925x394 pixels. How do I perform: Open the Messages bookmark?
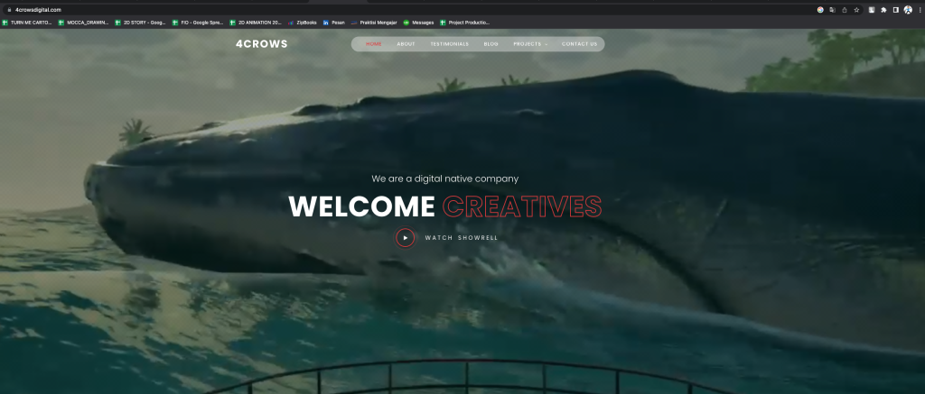pyautogui.click(x=418, y=22)
